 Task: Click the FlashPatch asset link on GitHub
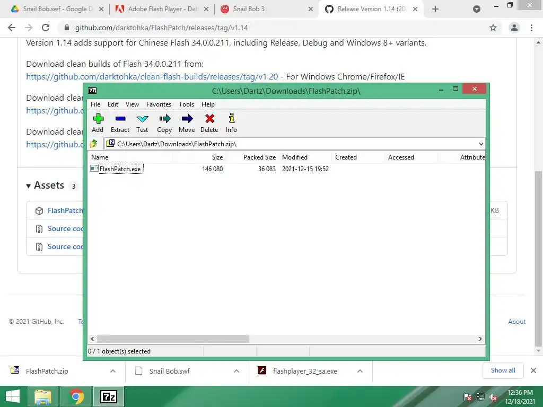tap(65, 210)
